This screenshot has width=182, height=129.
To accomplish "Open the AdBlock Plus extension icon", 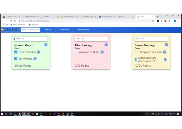I will 166,21.
